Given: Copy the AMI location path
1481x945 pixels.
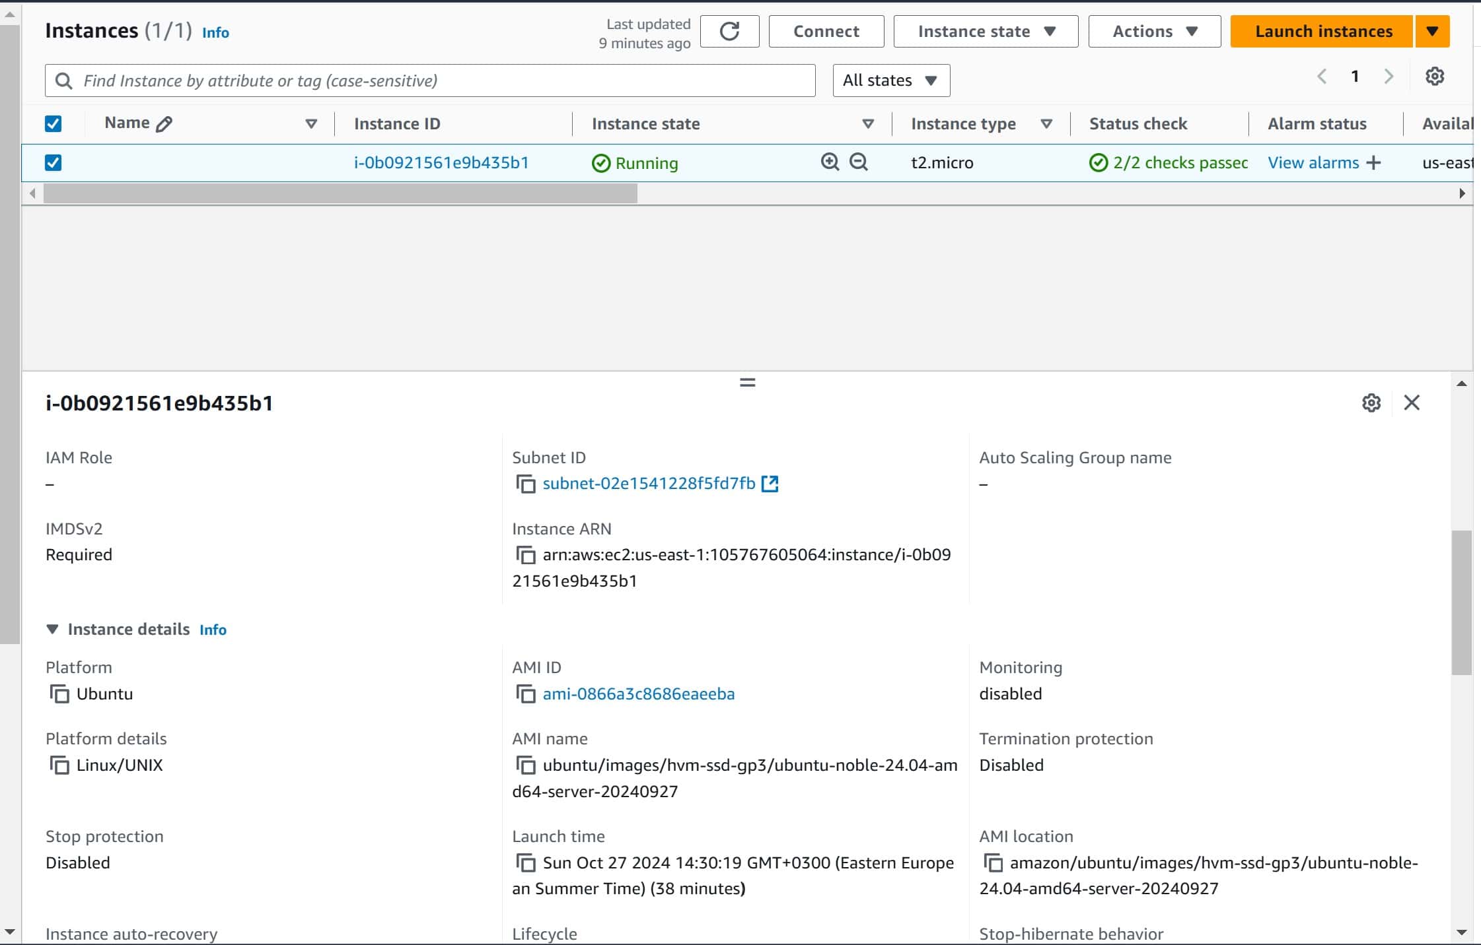Looking at the screenshot, I should [x=993, y=863].
